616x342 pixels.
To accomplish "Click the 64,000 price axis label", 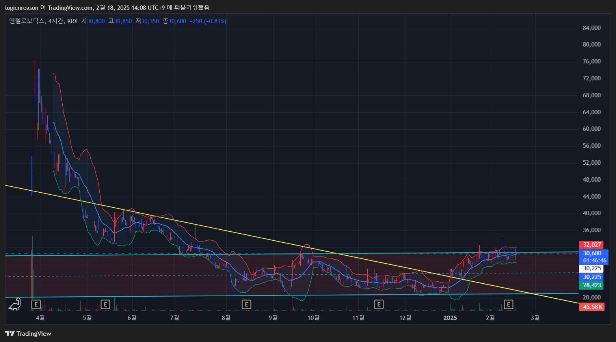I will 592,112.
